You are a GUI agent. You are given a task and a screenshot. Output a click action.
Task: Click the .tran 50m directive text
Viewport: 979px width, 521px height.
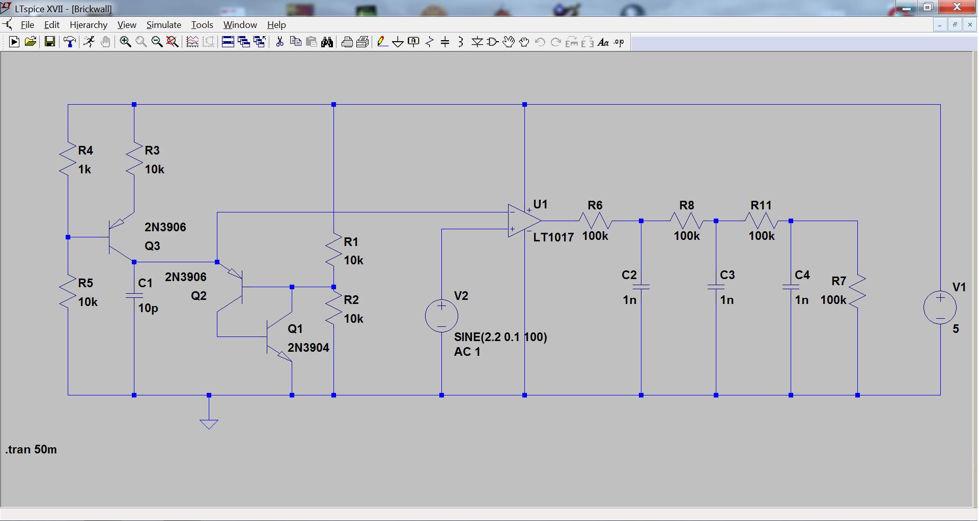pos(31,449)
